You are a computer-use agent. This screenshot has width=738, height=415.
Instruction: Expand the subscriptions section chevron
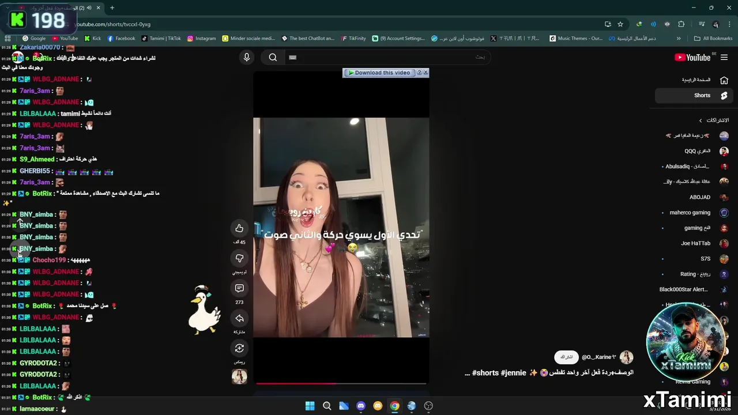point(701,120)
